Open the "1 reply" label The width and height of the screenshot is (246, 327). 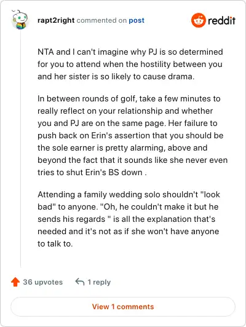coord(99,282)
